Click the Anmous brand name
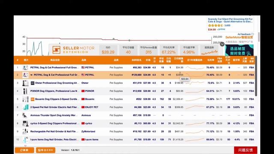This screenshot has width=274, height=154. 86,115
